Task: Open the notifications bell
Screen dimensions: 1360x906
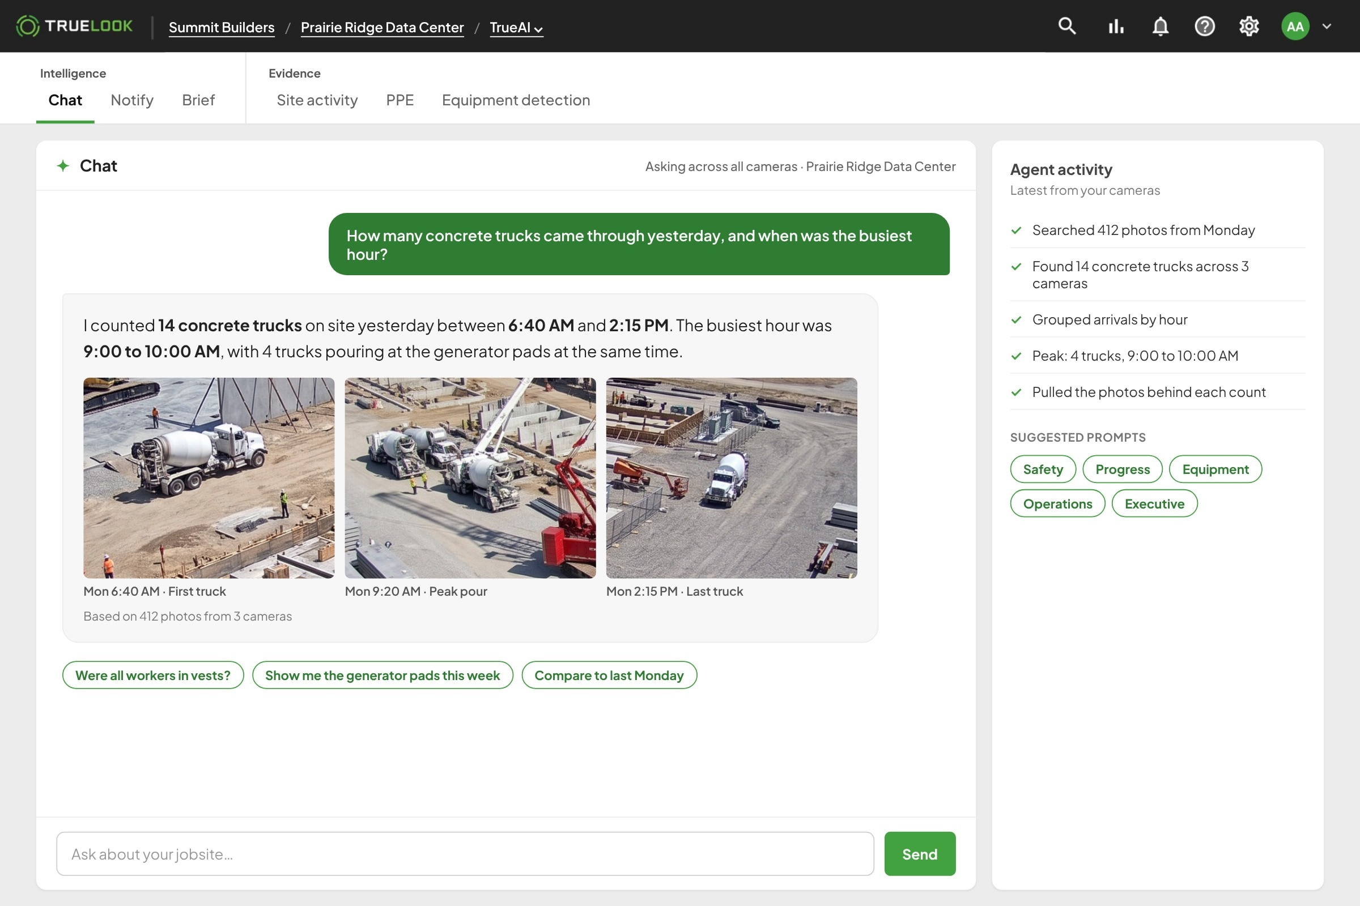Action: [x=1160, y=26]
